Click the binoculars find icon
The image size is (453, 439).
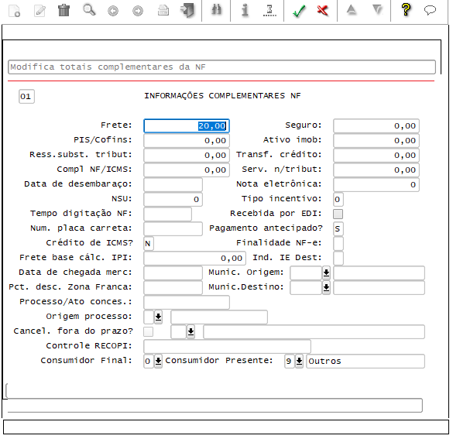tap(216, 10)
